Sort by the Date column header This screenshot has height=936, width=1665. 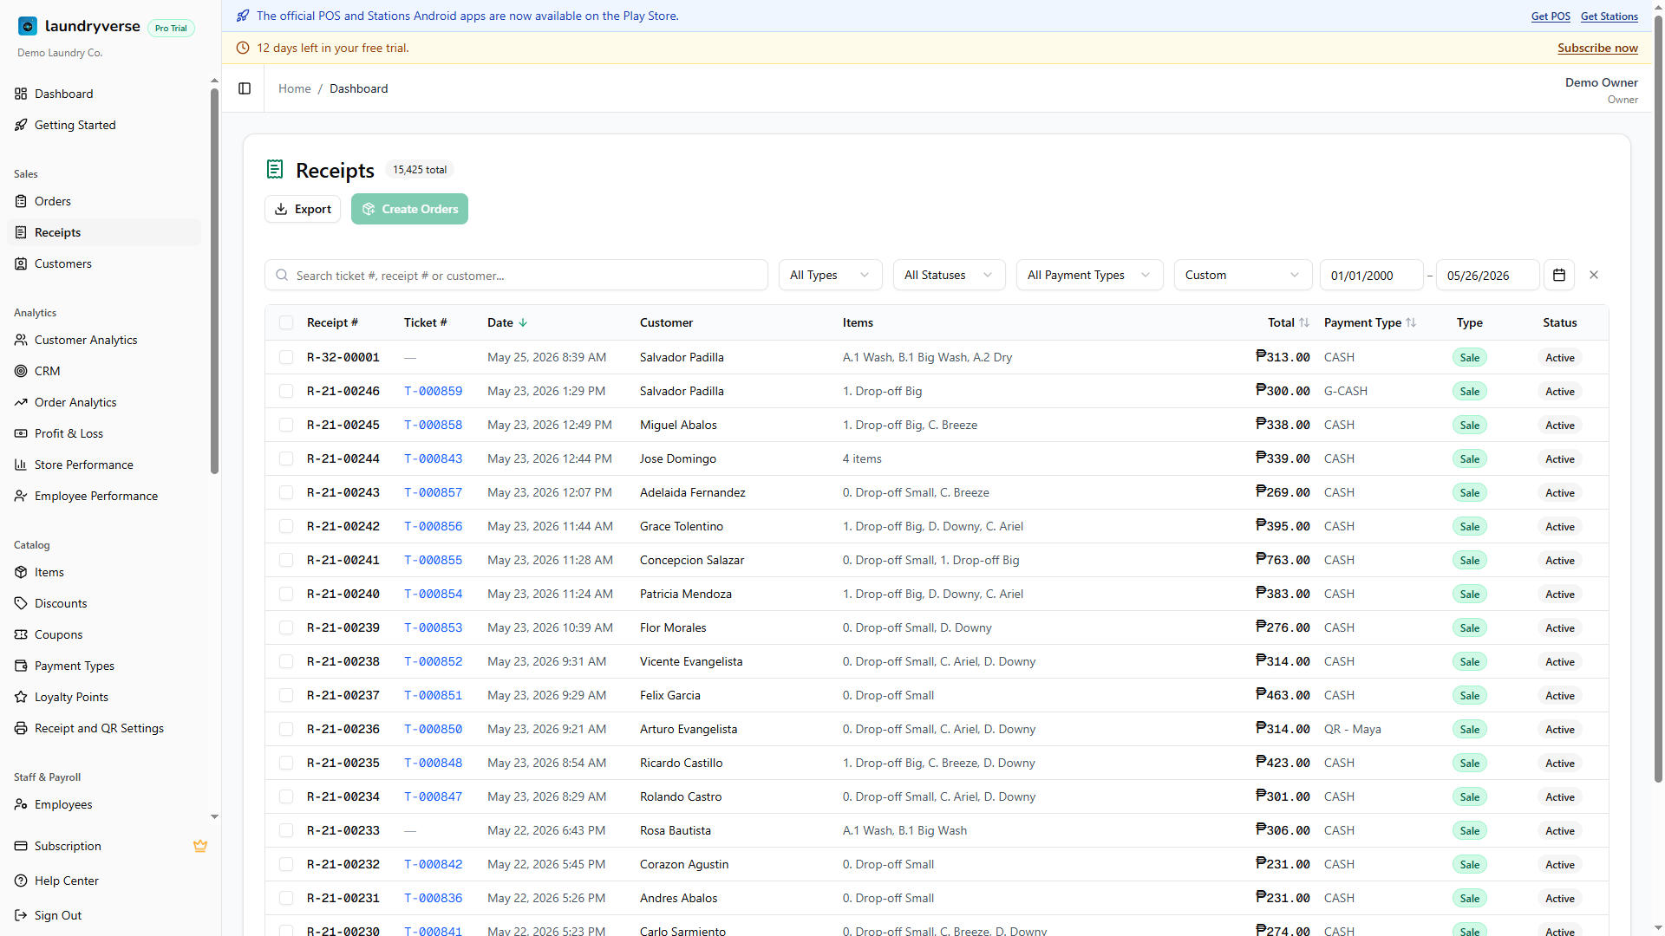507,322
